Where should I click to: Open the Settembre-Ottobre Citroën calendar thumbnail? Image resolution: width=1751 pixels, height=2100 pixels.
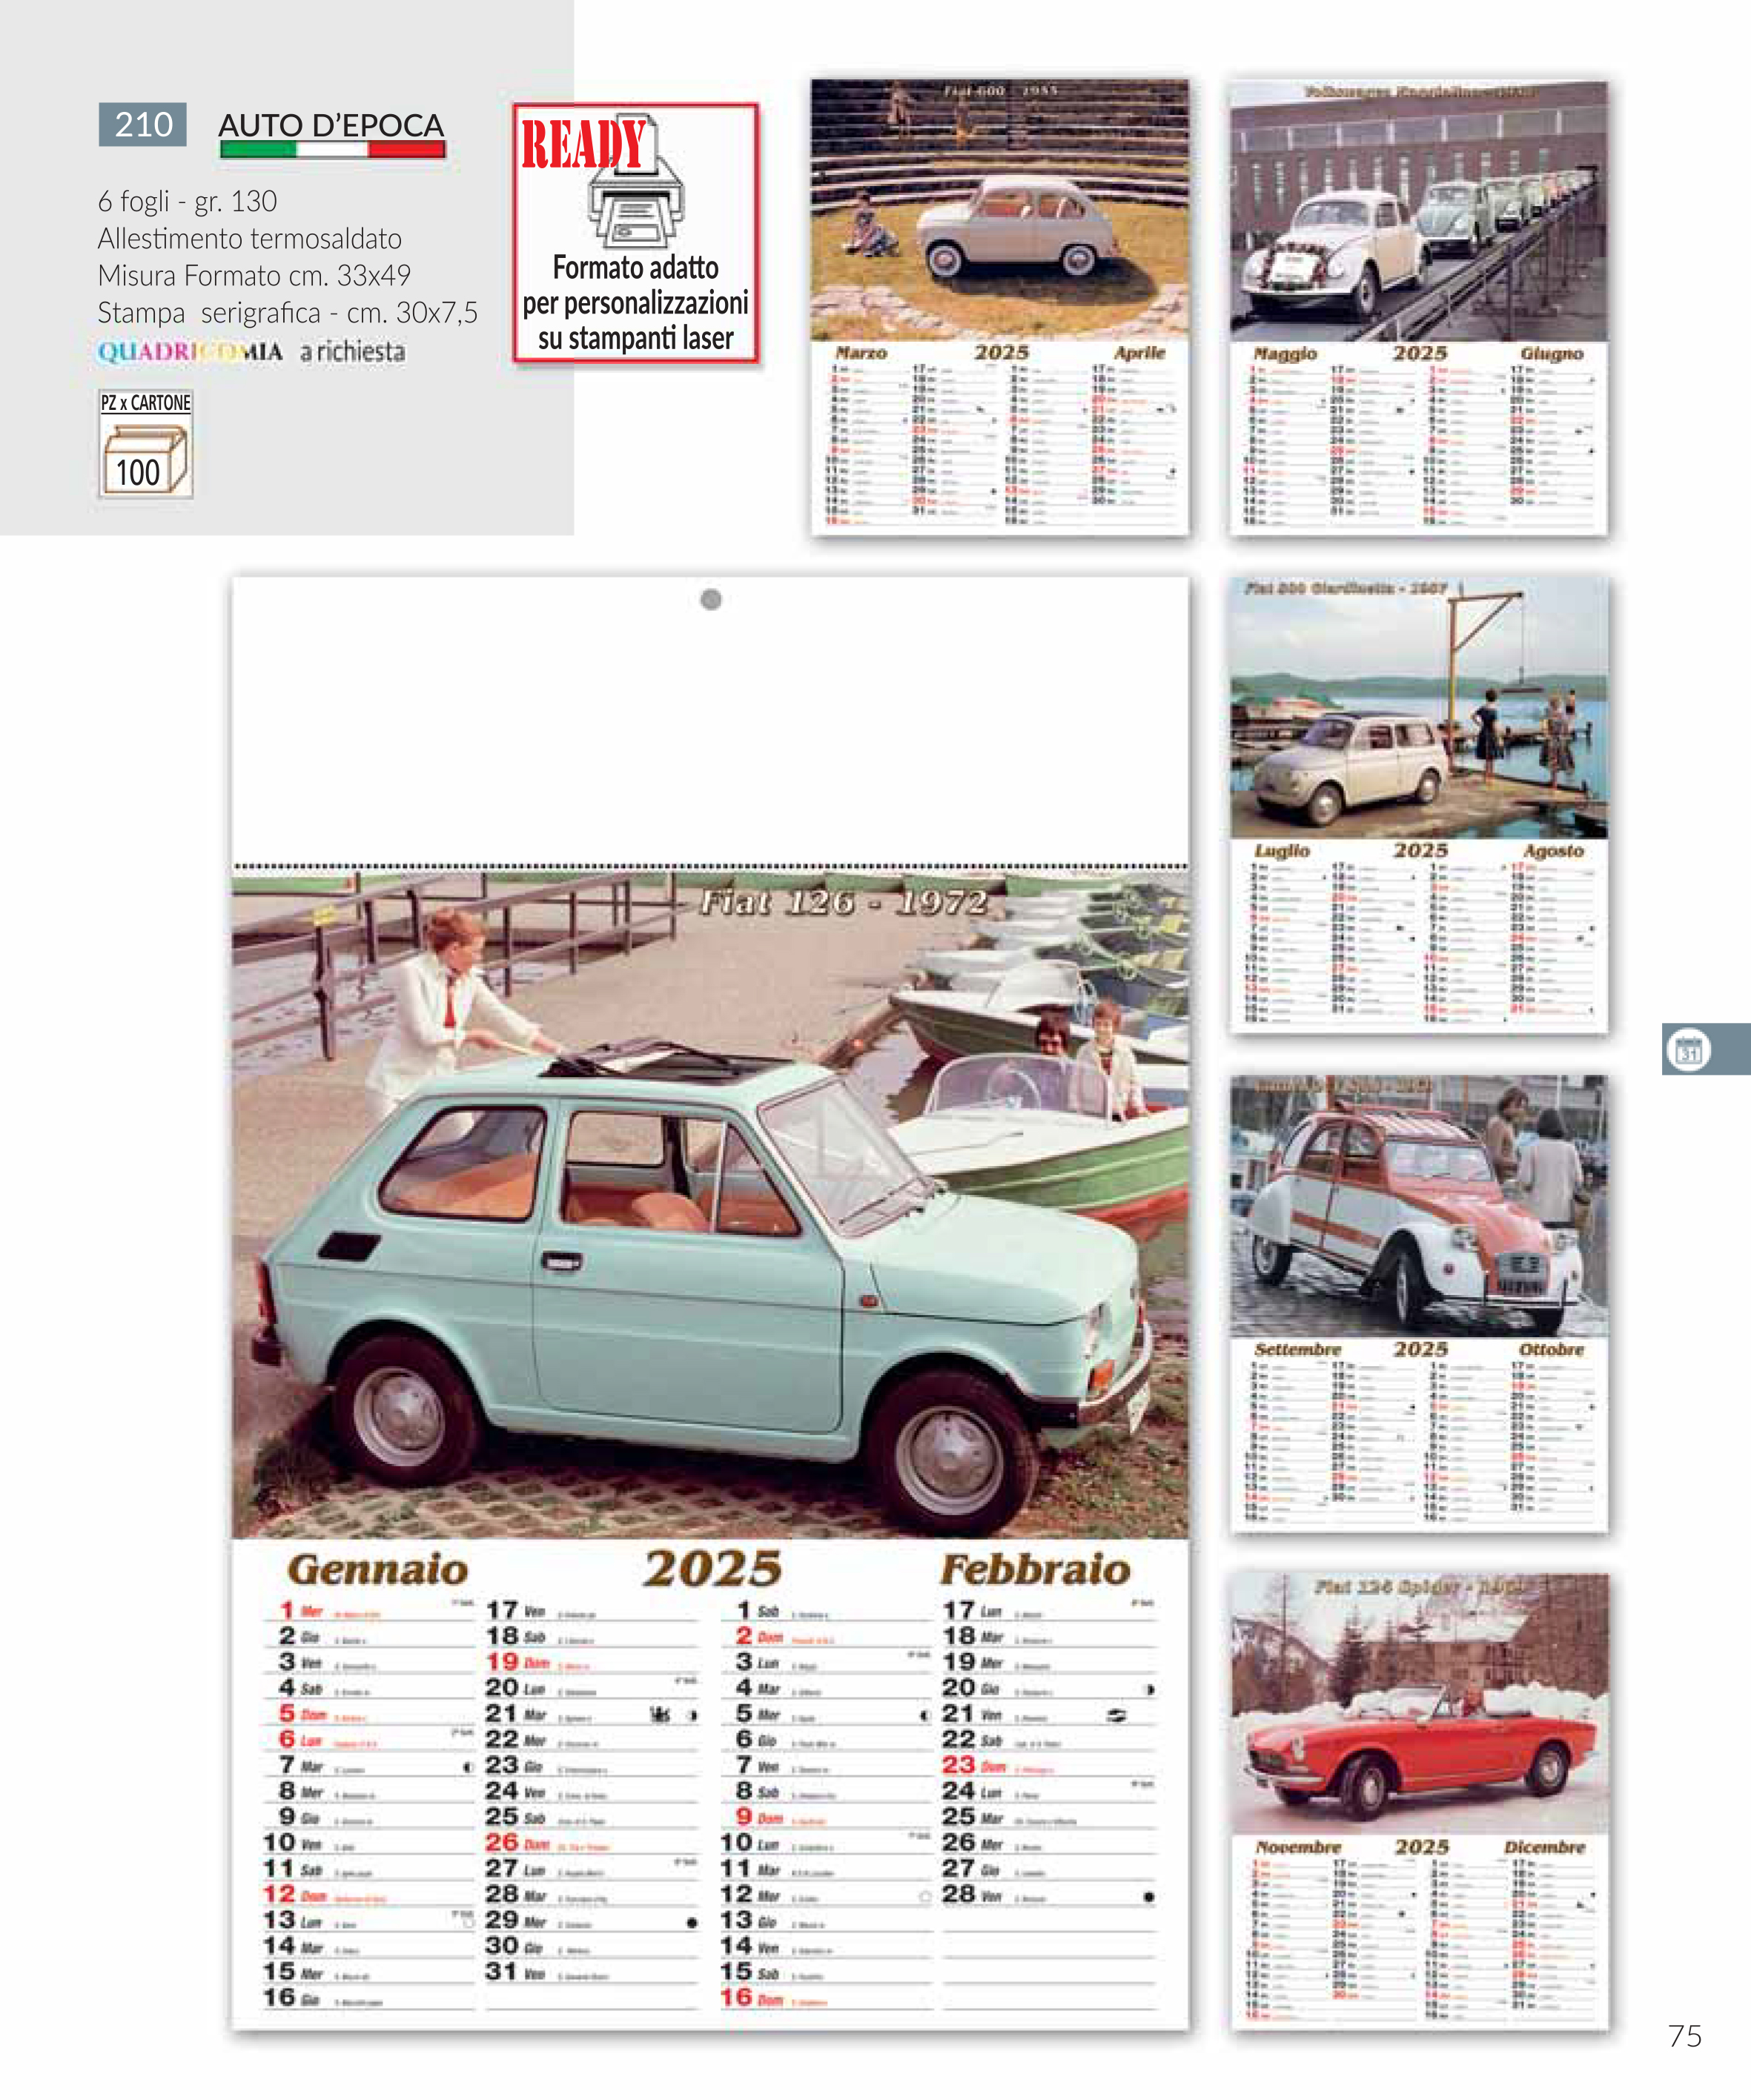coord(1419,1304)
